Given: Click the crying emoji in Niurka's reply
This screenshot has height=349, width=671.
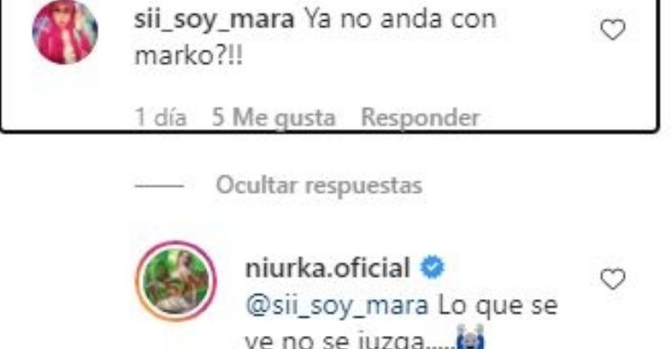Looking at the screenshot, I should 471,338.
